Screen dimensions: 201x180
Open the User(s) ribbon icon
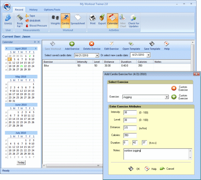(x=8, y=20)
